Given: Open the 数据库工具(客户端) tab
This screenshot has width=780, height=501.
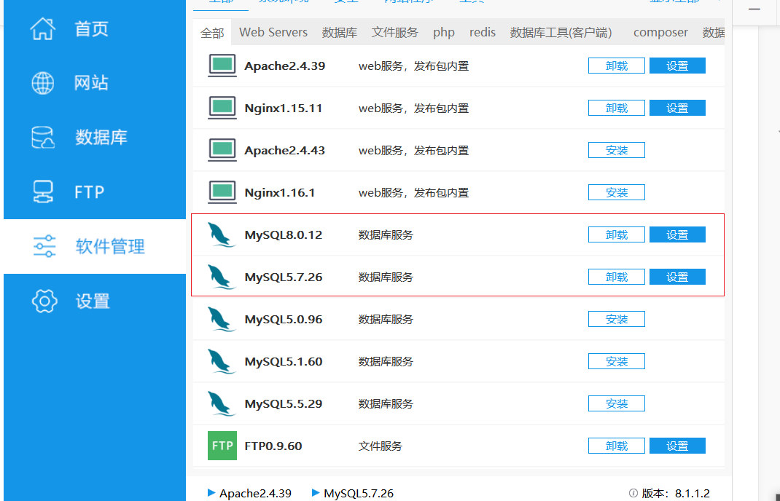Looking at the screenshot, I should pos(561,33).
